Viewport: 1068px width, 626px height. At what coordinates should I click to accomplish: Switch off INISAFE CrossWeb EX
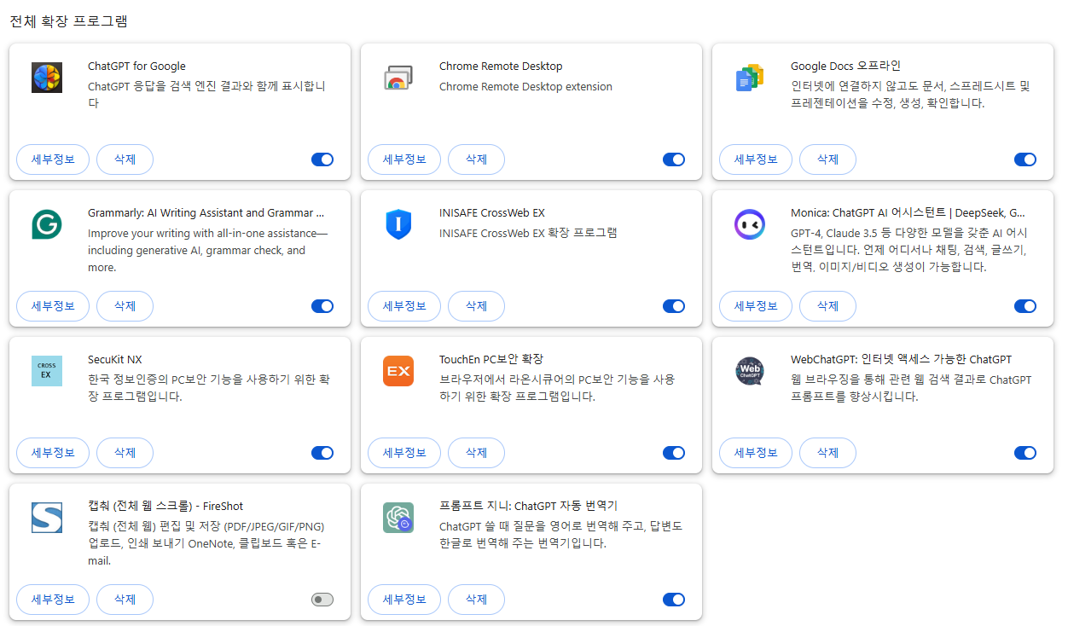[x=674, y=306]
